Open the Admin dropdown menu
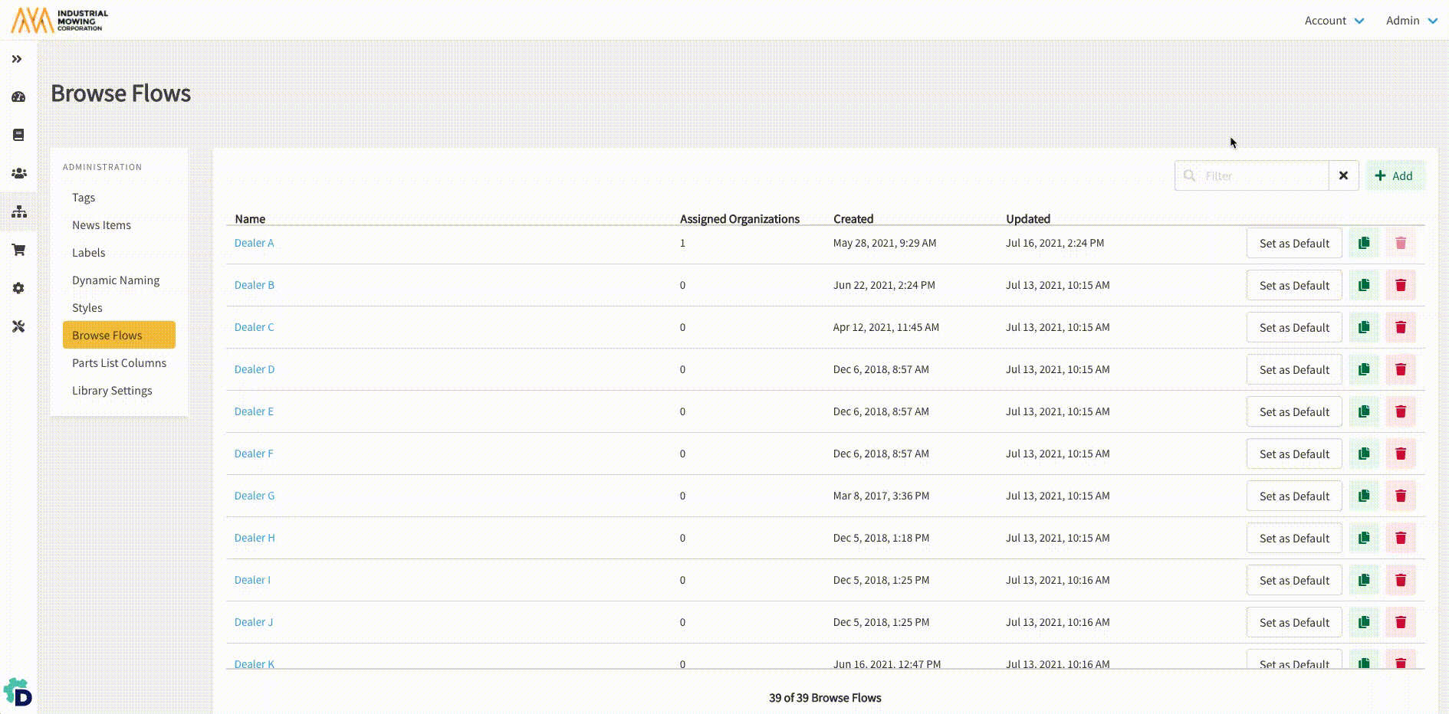 (1411, 21)
